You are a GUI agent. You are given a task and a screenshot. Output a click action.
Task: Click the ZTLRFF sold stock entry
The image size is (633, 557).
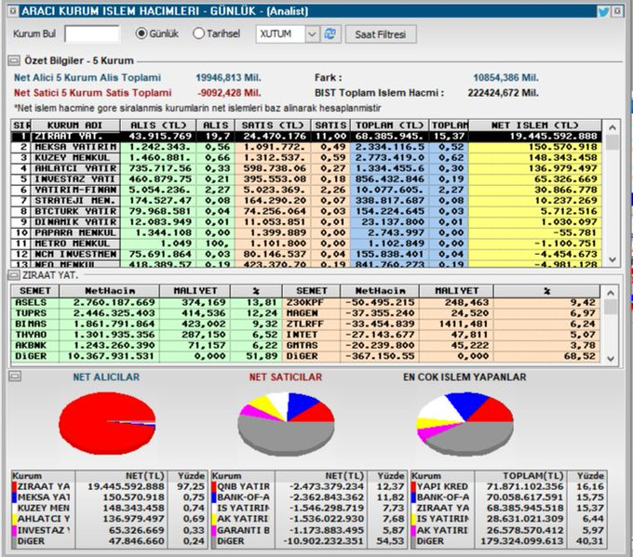click(441, 324)
